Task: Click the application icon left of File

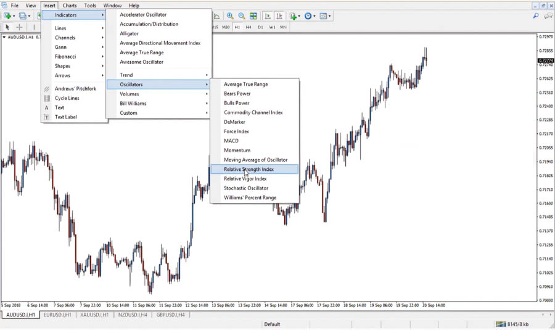Action: coord(4,6)
